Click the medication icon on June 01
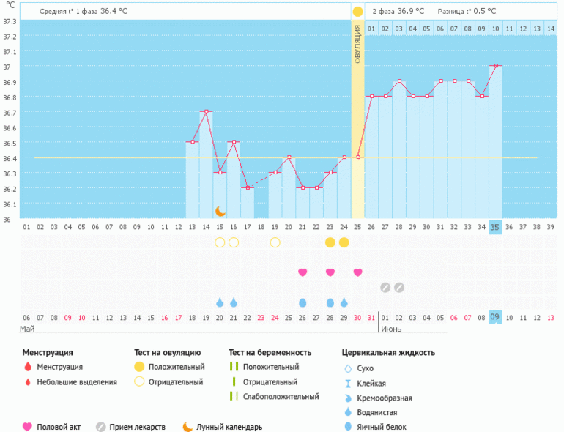Viewport: 564px width, 432px height. point(385,287)
